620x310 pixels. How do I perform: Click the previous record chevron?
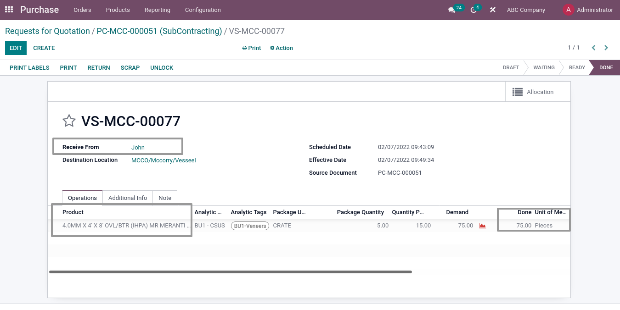click(593, 47)
